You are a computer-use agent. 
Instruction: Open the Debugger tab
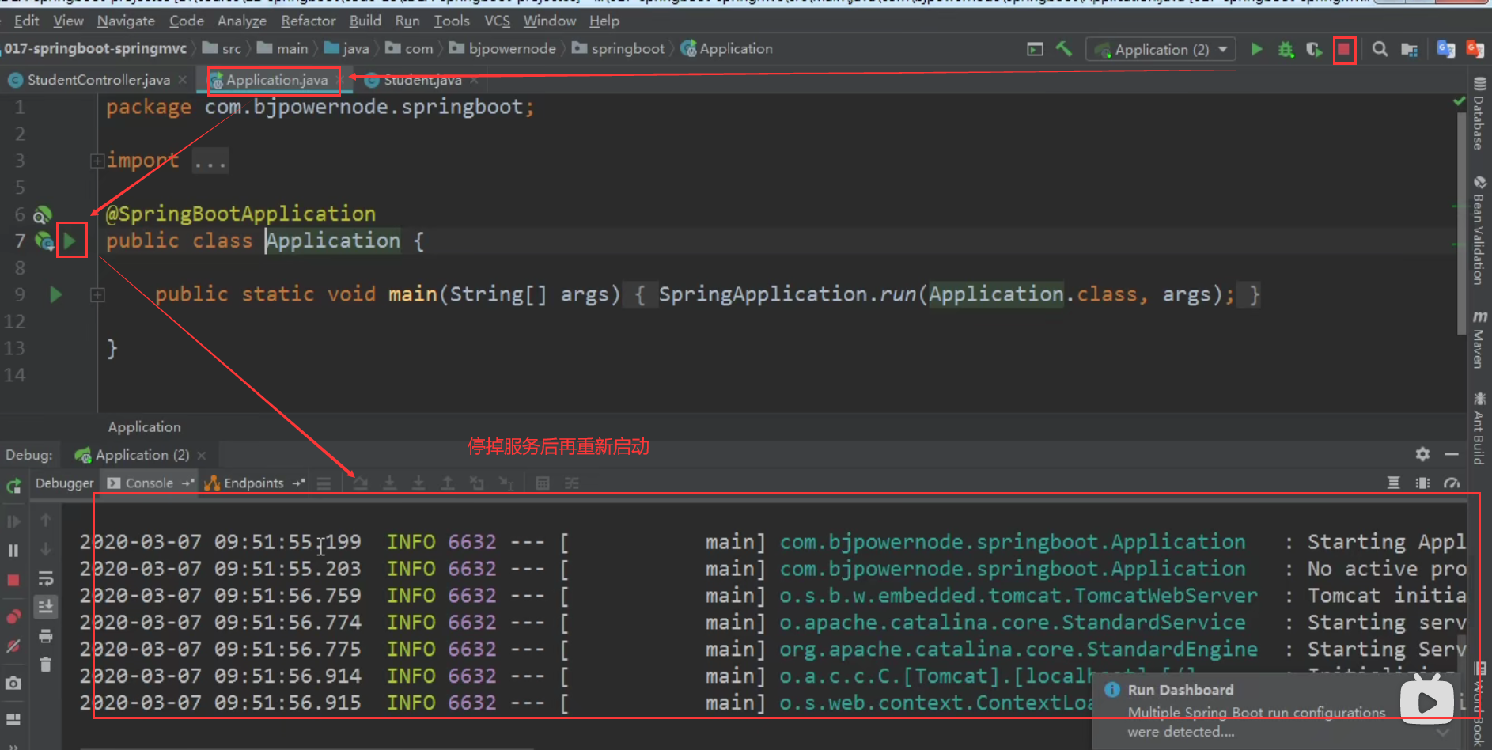[64, 483]
